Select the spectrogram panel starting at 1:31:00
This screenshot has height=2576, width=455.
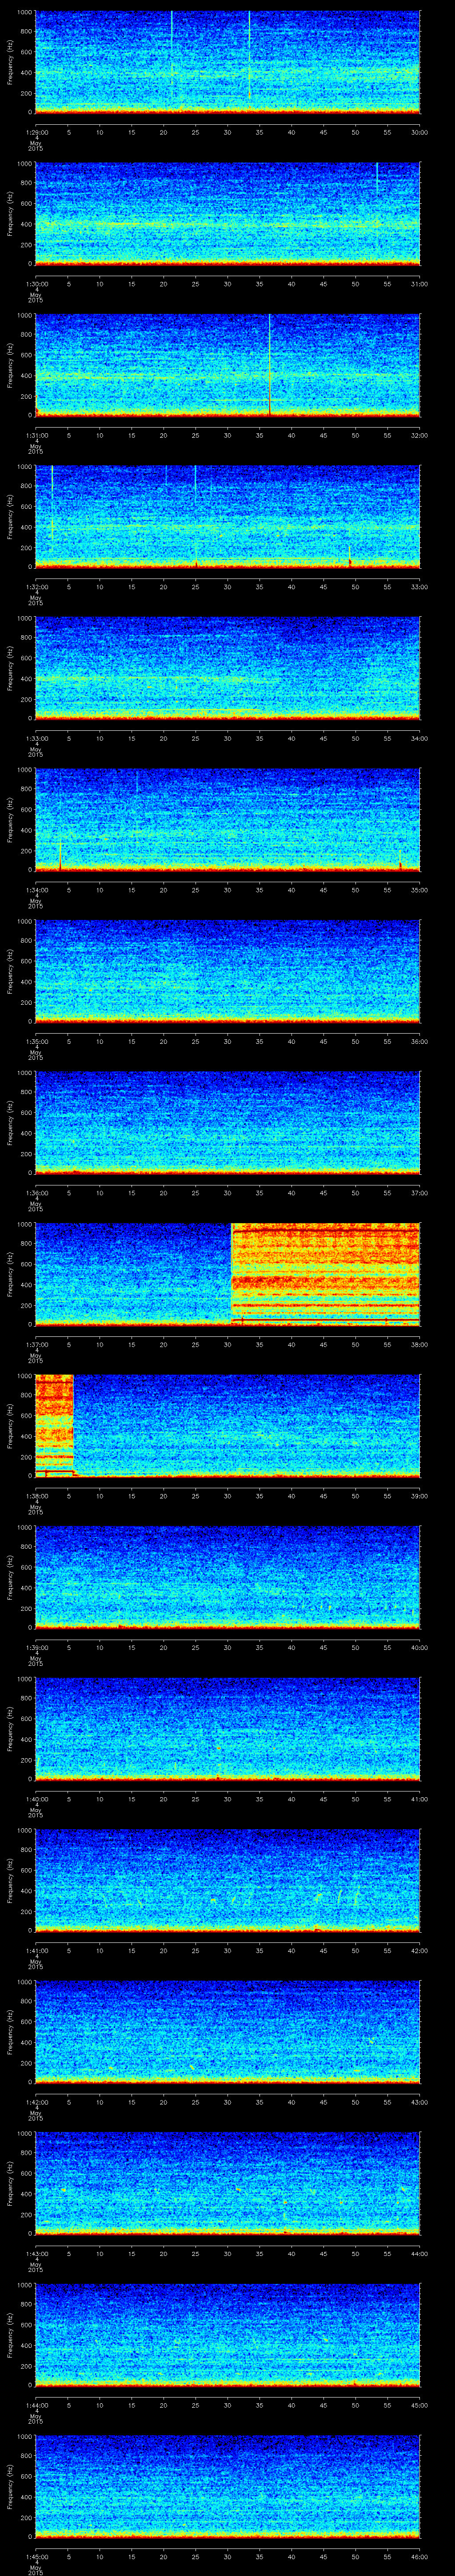(227, 365)
